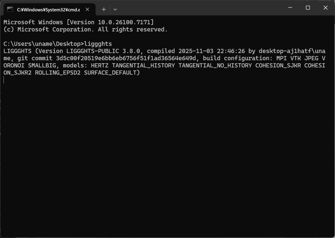Click MPI in the build configuration list

281,58
